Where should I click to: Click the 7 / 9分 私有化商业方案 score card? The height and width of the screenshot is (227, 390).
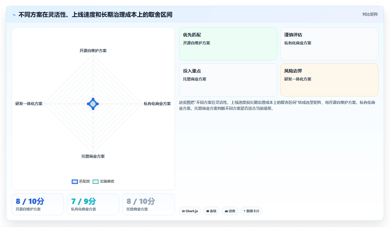point(93,204)
